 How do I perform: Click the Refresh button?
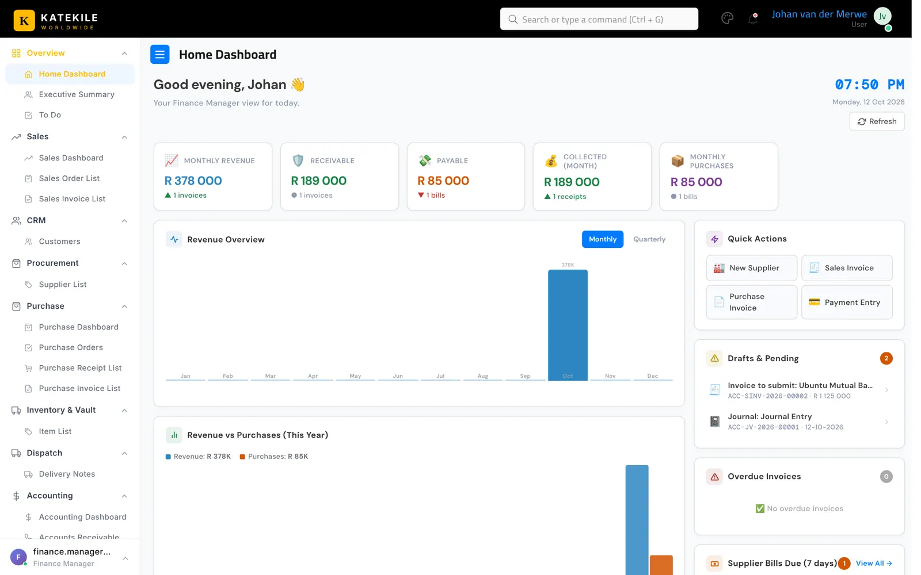877,121
